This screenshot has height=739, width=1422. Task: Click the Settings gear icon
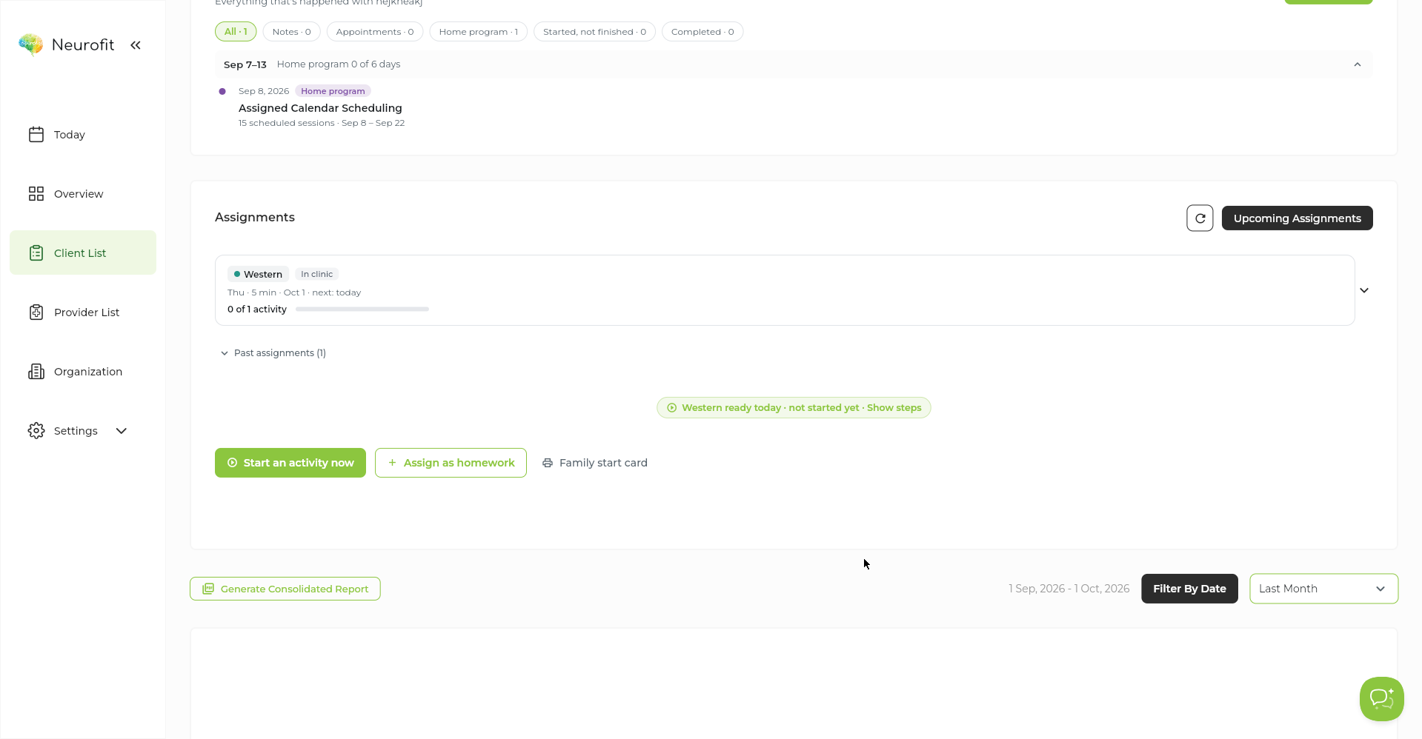36,430
